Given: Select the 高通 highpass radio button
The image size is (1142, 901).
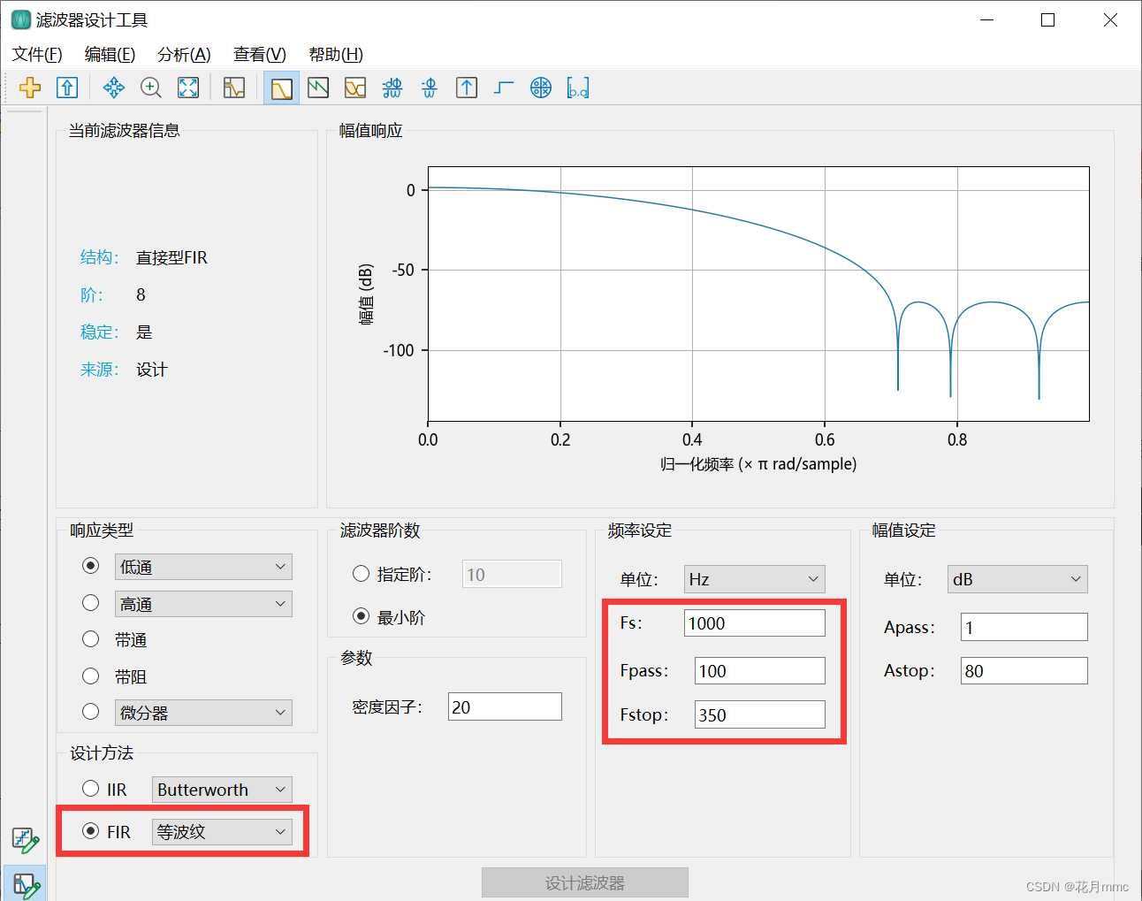Looking at the screenshot, I should (90, 603).
